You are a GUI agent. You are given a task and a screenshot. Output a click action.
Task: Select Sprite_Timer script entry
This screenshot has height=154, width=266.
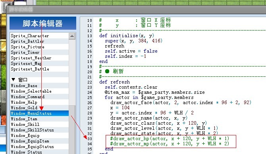click(39, 53)
